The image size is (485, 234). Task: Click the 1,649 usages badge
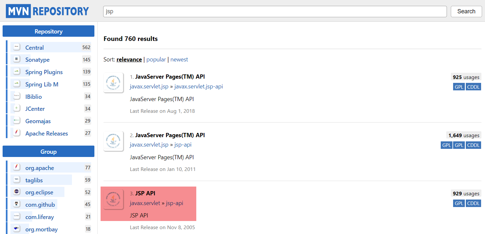(x=464, y=135)
